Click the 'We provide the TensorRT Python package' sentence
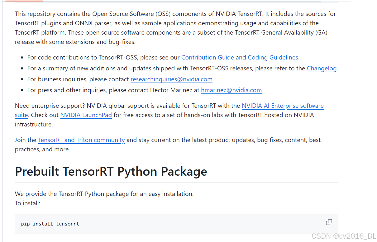This screenshot has width=377, height=242. click(x=104, y=194)
